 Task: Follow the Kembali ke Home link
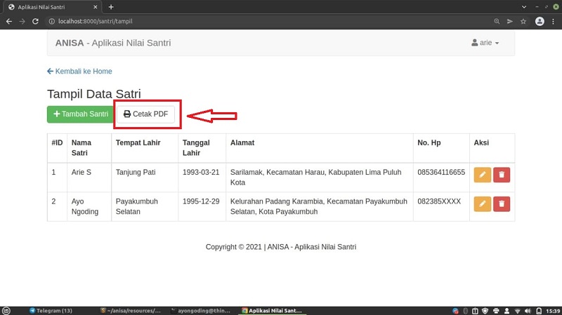pos(79,72)
